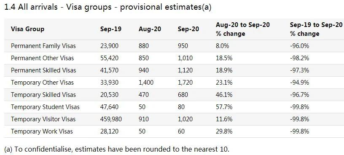
Task: Select the Sep-19 to Sep-20 % change header
Action: 316,29
